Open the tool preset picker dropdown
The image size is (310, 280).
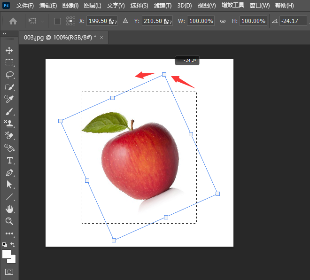(x=37, y=21)
